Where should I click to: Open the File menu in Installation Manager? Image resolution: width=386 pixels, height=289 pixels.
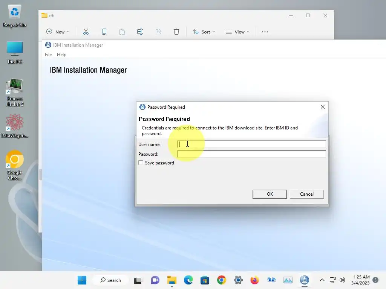pos(48,55)
